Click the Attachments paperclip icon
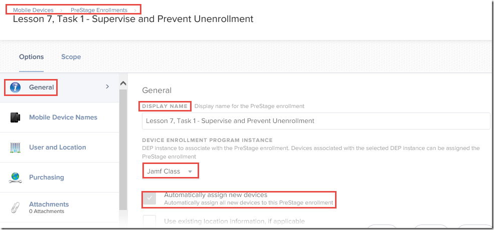This screenshot has height=230, width=494. (15, 207)
